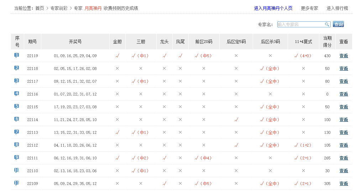Screen dimensions: 356x191
Task: View details for period 22119
Action: coord(344,56)
